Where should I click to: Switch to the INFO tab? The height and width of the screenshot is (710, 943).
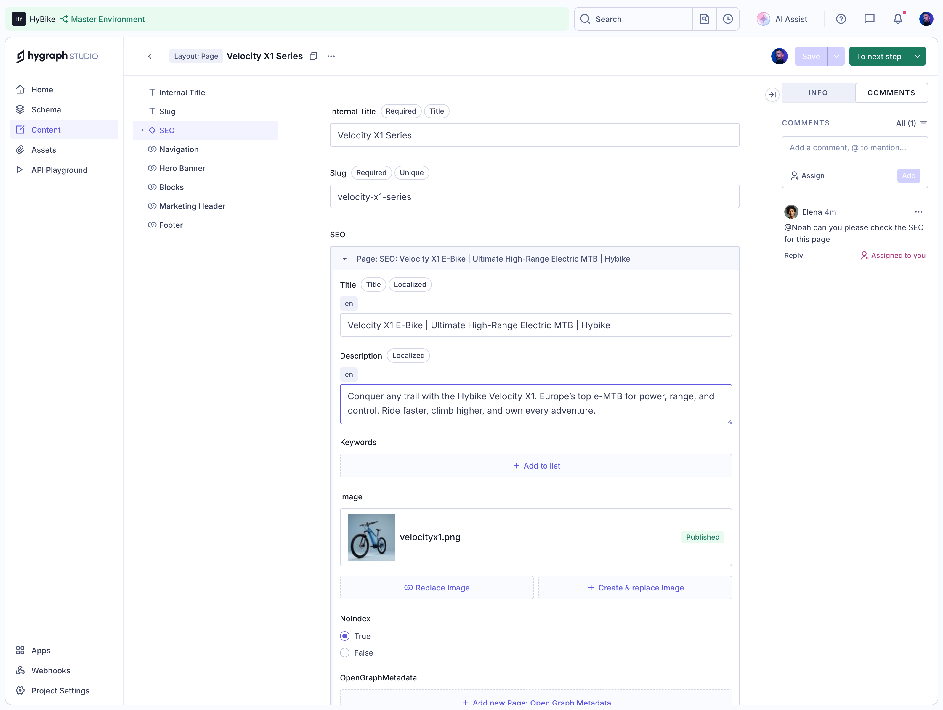click(818, 92)
